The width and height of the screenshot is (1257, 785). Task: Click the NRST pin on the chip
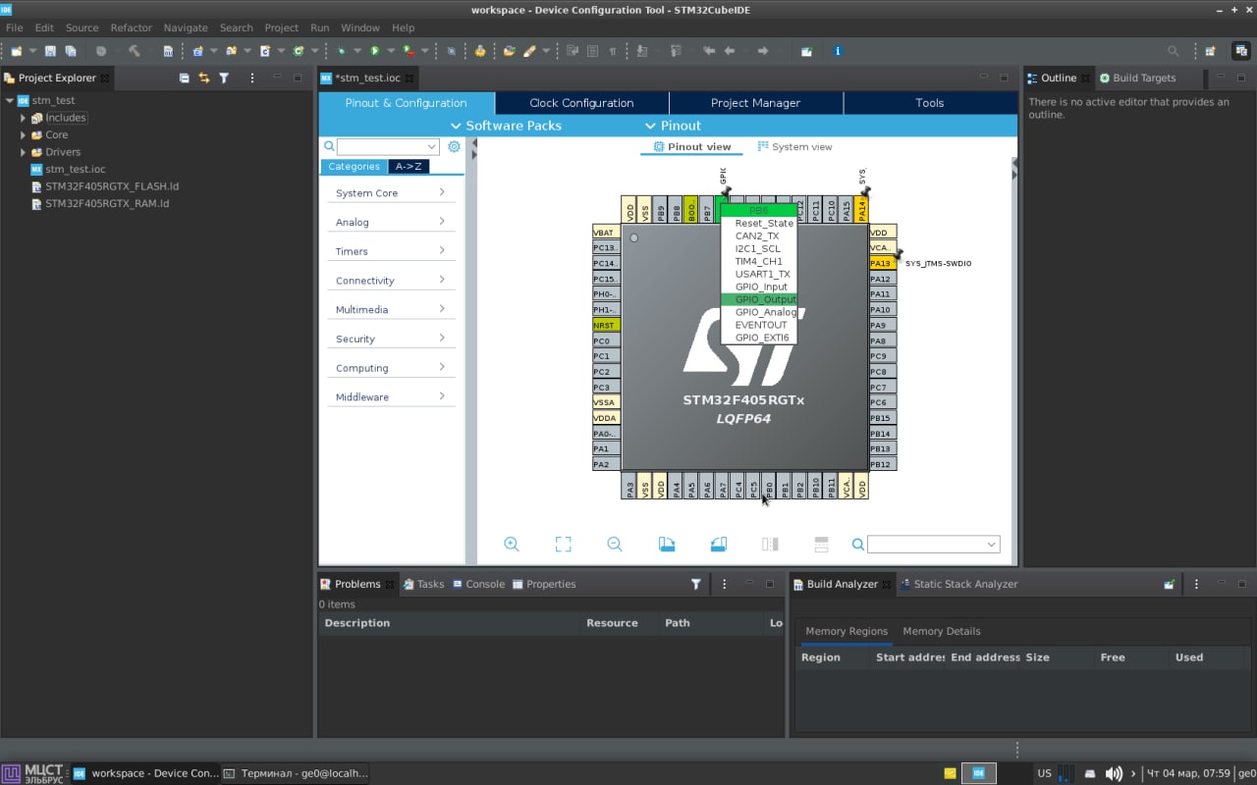click(x=606, y=325)
